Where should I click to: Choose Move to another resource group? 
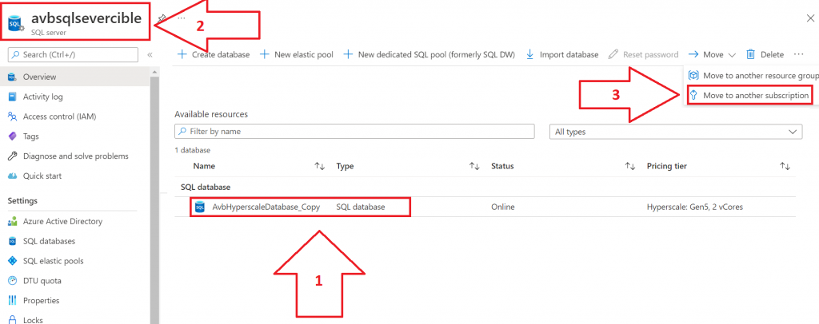click(753, 76)
